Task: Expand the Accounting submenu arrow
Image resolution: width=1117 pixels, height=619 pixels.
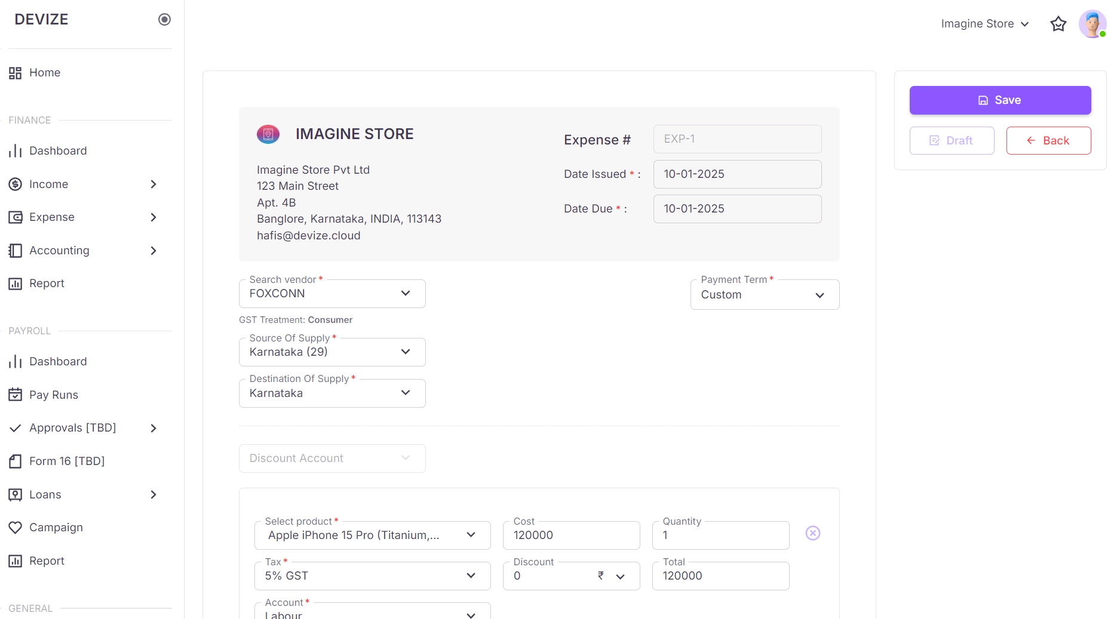Action: 154,251
